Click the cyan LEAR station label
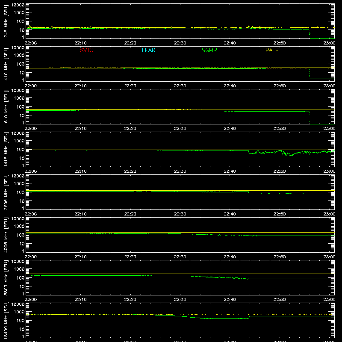342x342 pixels. pyautogui.click(x=148, y=50)
